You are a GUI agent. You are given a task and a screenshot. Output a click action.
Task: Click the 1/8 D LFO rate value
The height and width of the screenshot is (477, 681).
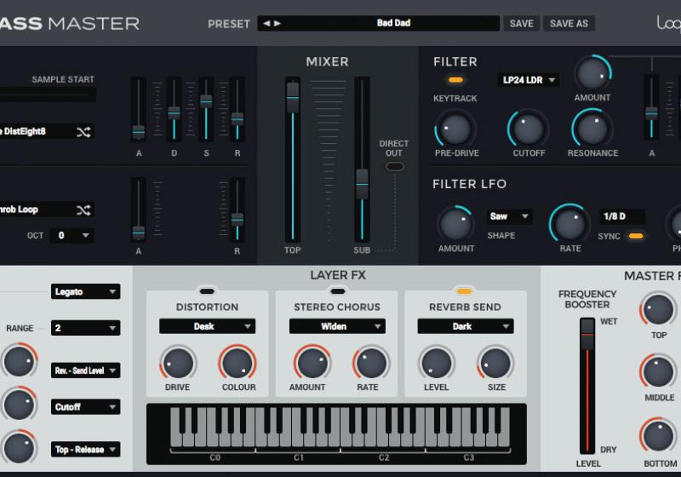(622, 216)
